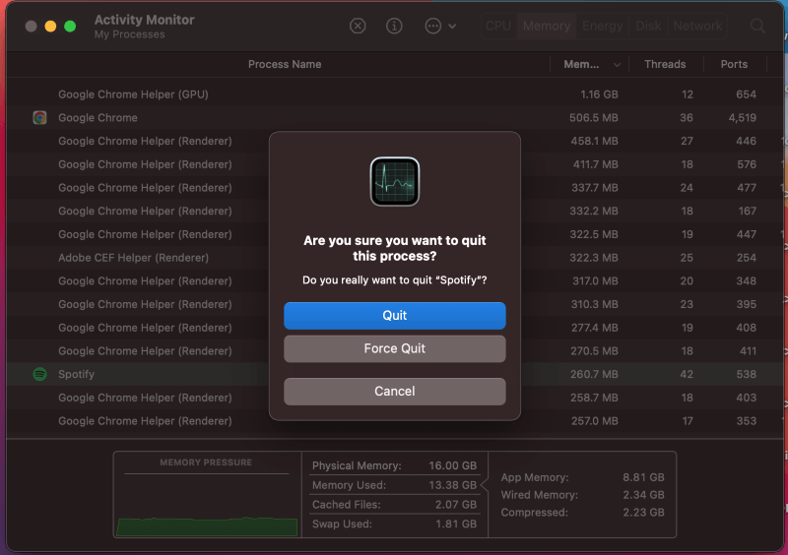Click Spotify's 538 ports value
Screen dimensions: 788x555
point(747,374)
